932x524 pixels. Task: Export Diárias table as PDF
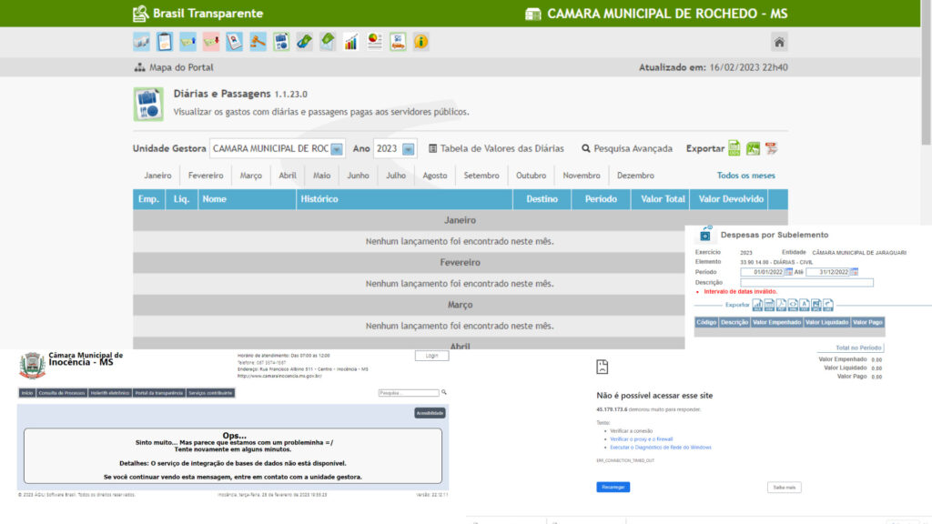pyautogui.click(x=771, y=148)
